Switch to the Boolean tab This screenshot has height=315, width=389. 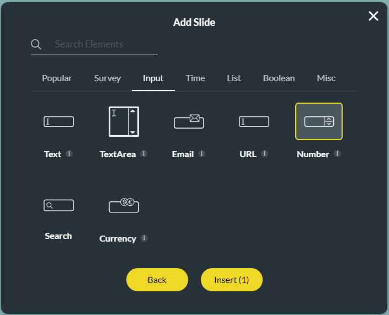click(x=279, y=78)
